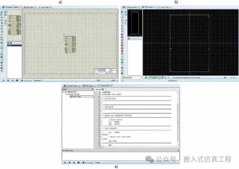Play the simulation in schematic window
239x169 pixels.
tap(3, 80)
